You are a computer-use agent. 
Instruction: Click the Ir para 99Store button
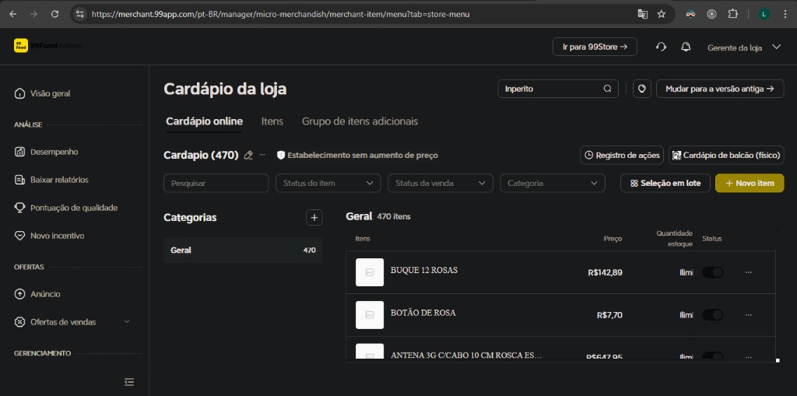pyautogui.click(x=595, y=47)
